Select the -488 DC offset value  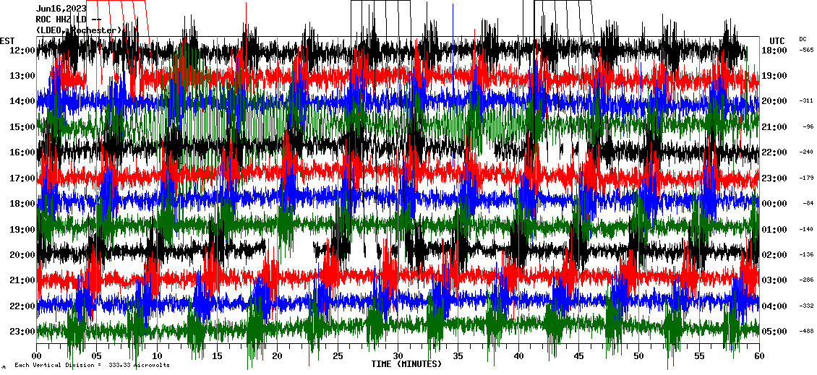point(806,332)
